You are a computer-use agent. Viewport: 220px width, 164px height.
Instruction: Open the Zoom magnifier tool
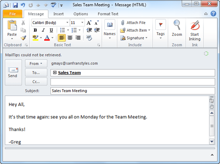[177, 27]
